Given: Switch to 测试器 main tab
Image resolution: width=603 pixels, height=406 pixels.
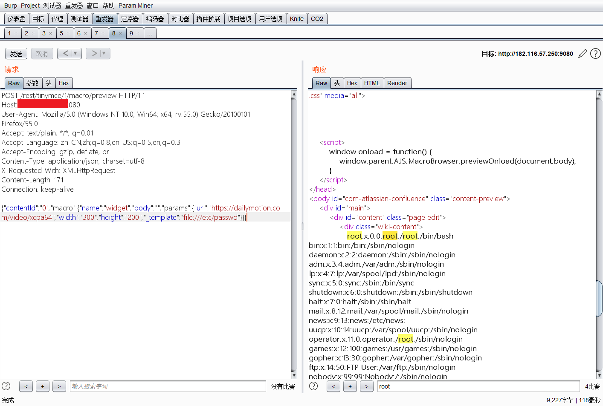Looking at the screenshot, I should click(x=80, y=19).
